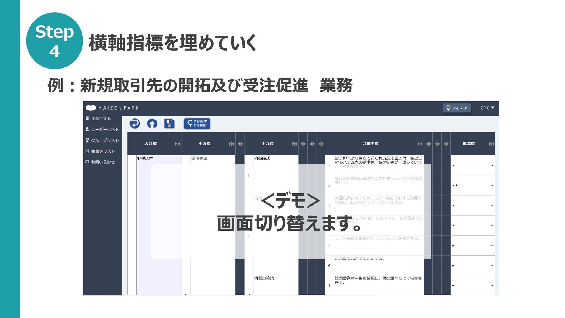
Task: Collapse the 中分類 column with its header icon
Action: (x=231, y=144)
